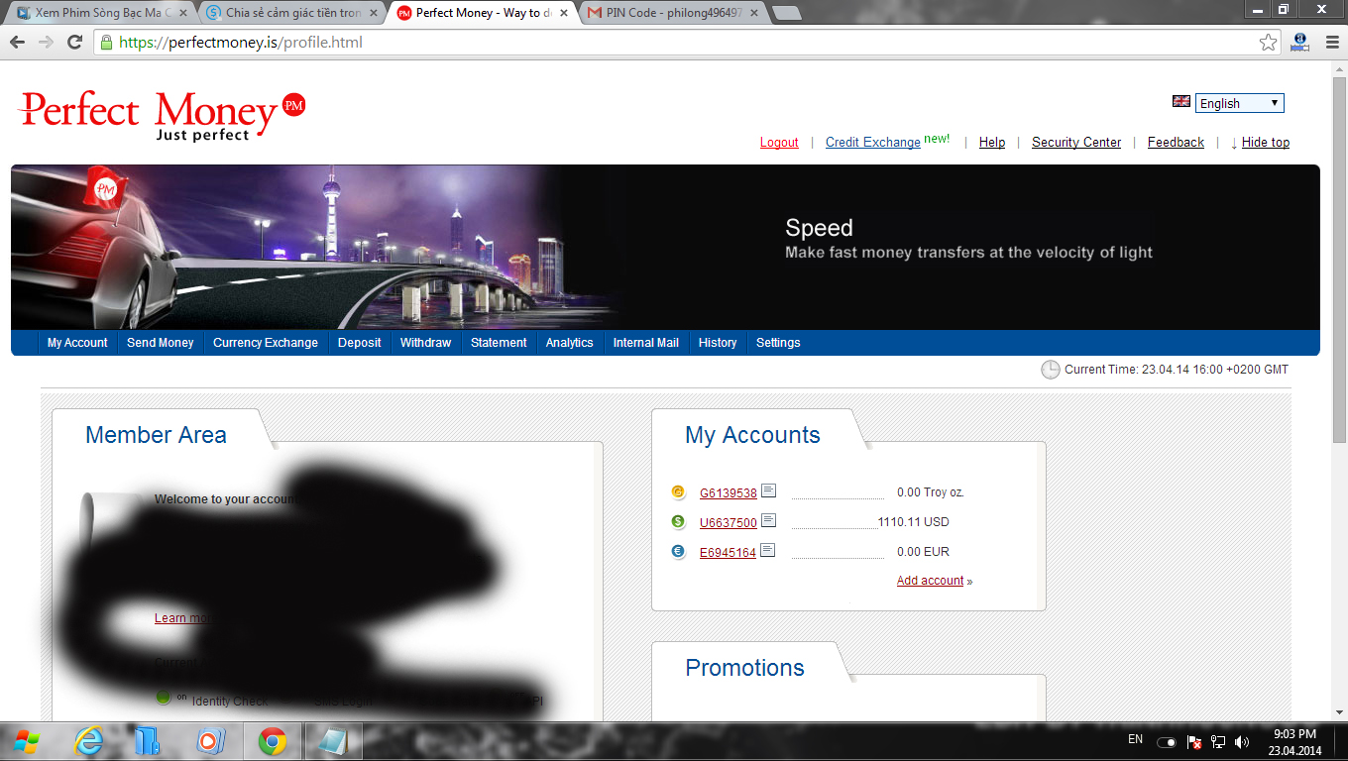This screenshot has width=1348, height=761.
Task: Open Send Money menu item
Action: (161, 343)
